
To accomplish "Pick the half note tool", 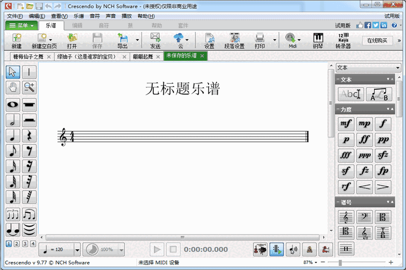I will (x=13, y=121).
